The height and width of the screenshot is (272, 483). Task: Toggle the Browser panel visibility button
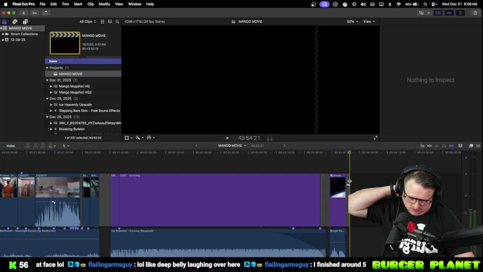pyautogui.click(x=438, y=13)
